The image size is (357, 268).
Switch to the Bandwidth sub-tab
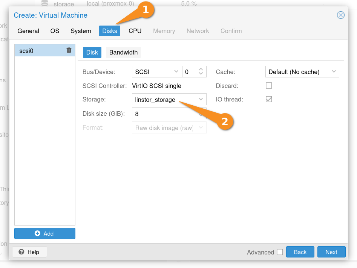[123, 52]
